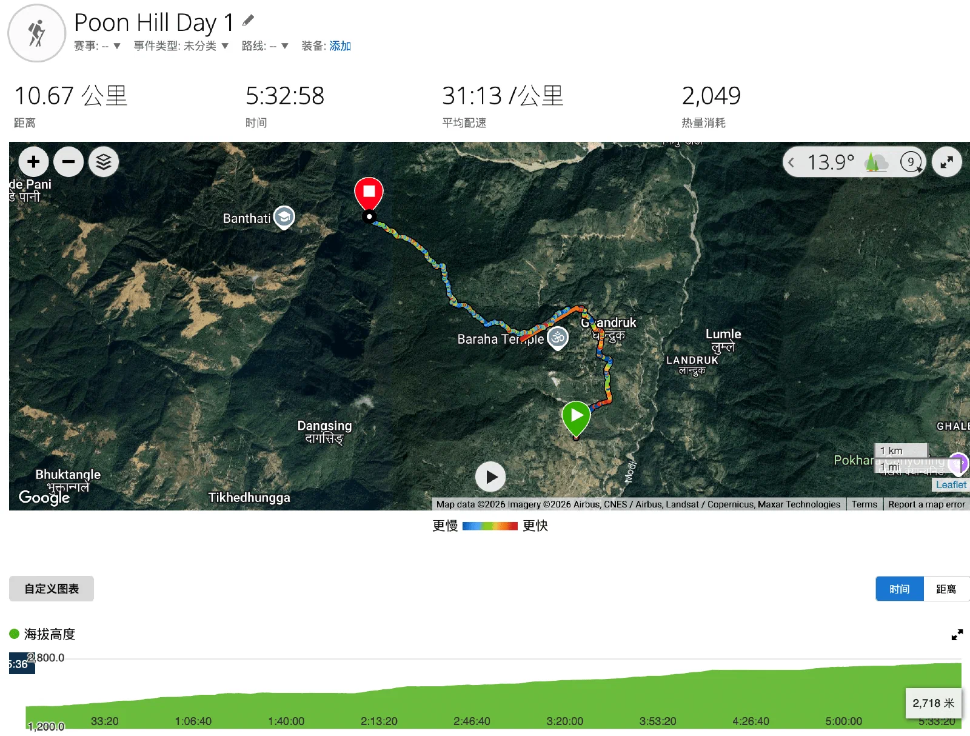Click the map zoom in plus button
This screenshot has width=970, height=736.
tap(33, 162)
